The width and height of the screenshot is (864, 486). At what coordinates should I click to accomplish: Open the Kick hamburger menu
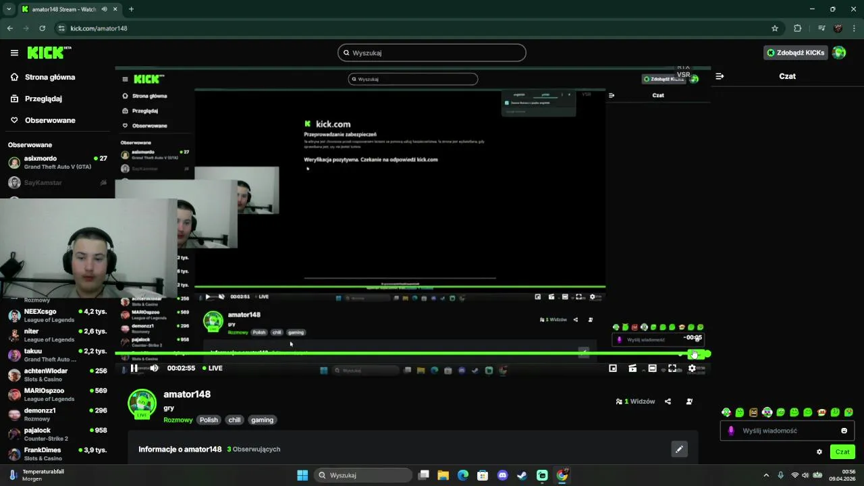[14, 53]
